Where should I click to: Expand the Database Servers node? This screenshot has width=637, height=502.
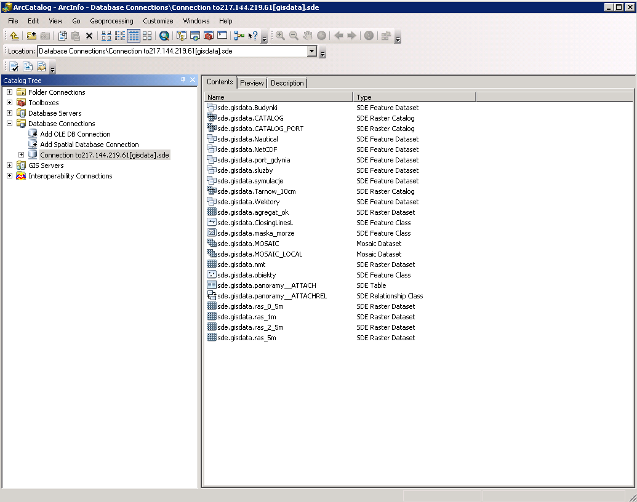pos(10,113)
